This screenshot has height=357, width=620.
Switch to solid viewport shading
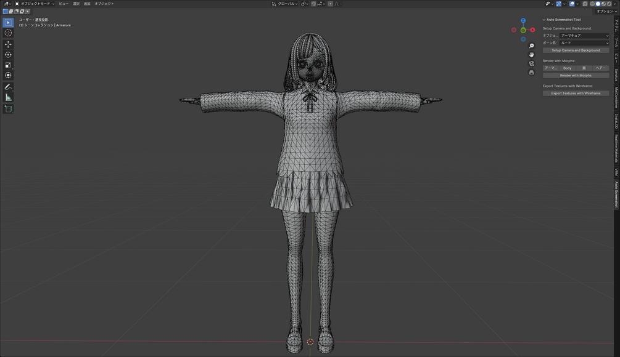(598, 4)
